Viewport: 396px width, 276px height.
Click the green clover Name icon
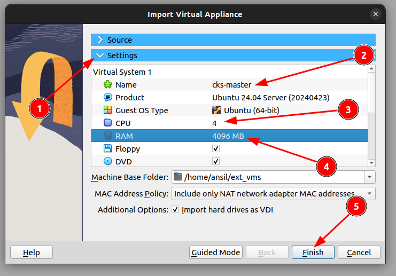(x=108, y=85)
